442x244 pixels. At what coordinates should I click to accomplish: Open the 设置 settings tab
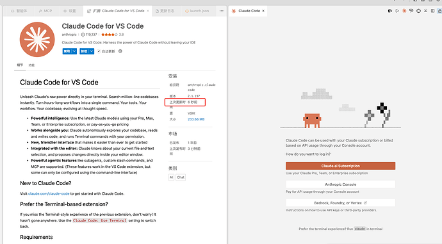[x=70, y=11]
